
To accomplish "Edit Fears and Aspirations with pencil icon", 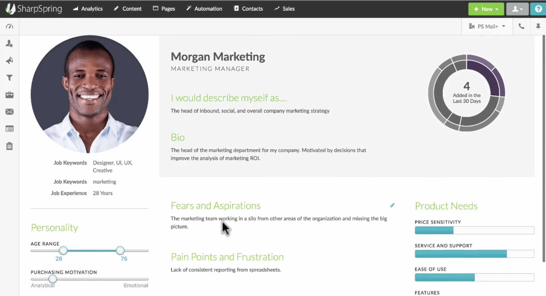I will click(x=392, y=205).
